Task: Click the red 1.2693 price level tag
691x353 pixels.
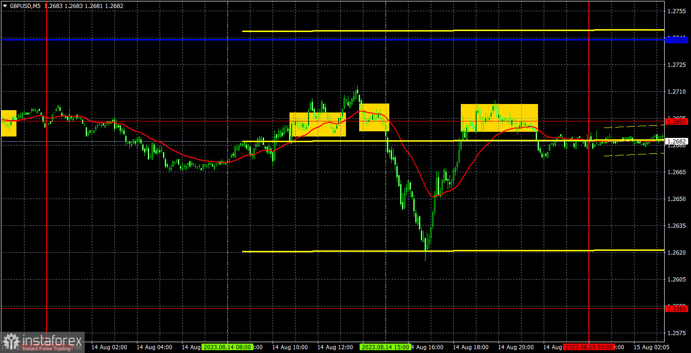Action: 677,121
